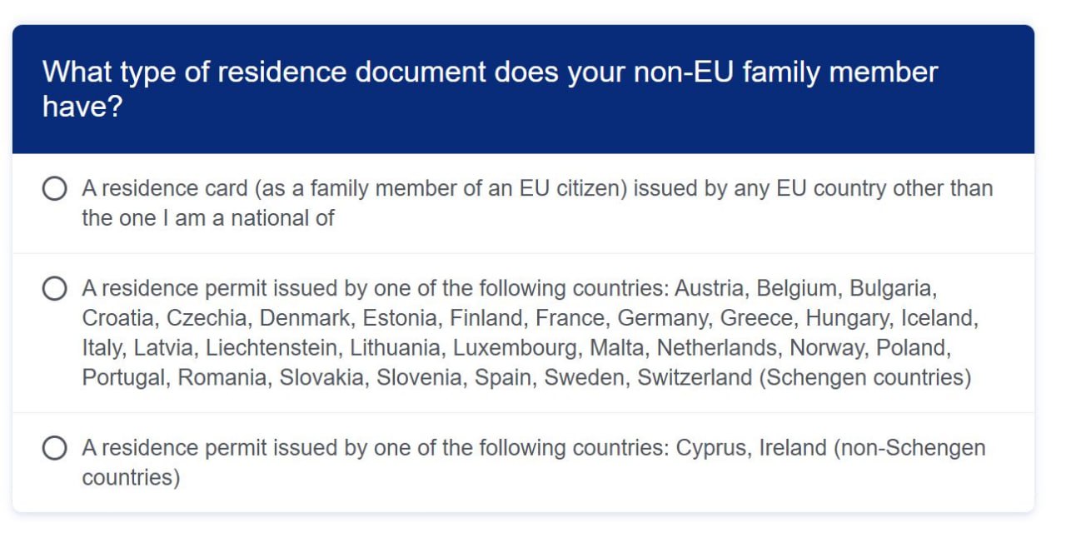1066x533 pixels.
Task: Select the Cyprus, Ireland residence permit radio
Action: (54, 449)
